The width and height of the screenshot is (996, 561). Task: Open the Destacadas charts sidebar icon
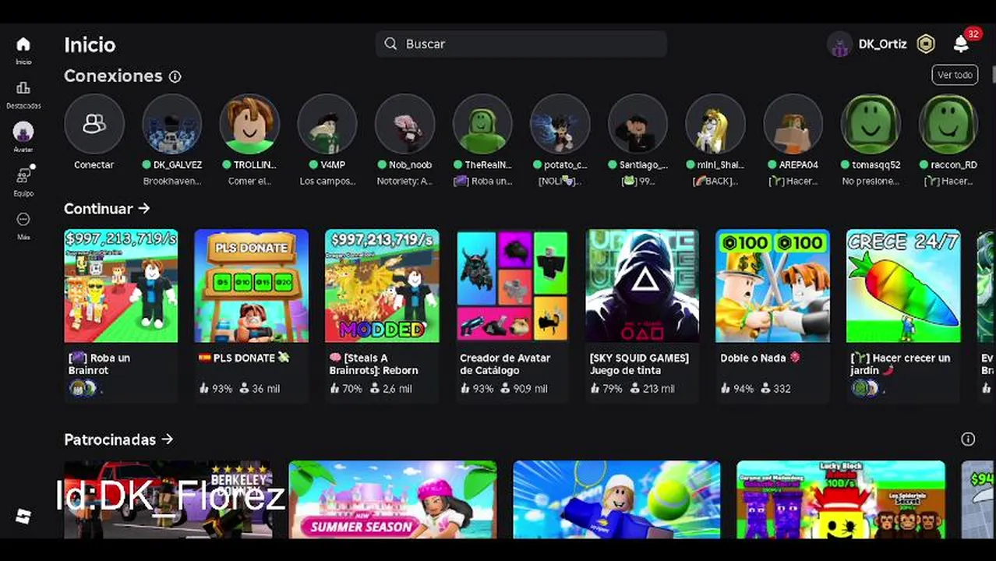coord(23,88)
